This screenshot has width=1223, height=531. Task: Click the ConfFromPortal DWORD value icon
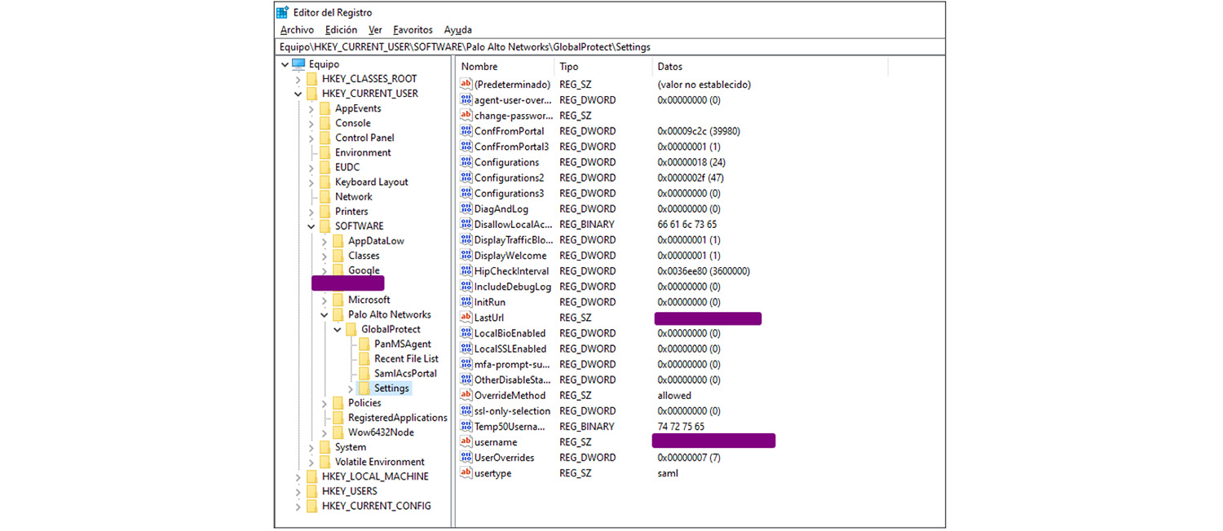[x=466, y=131]
